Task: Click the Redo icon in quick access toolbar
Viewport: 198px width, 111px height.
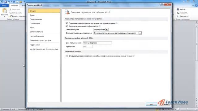Action: pos(14,2)
